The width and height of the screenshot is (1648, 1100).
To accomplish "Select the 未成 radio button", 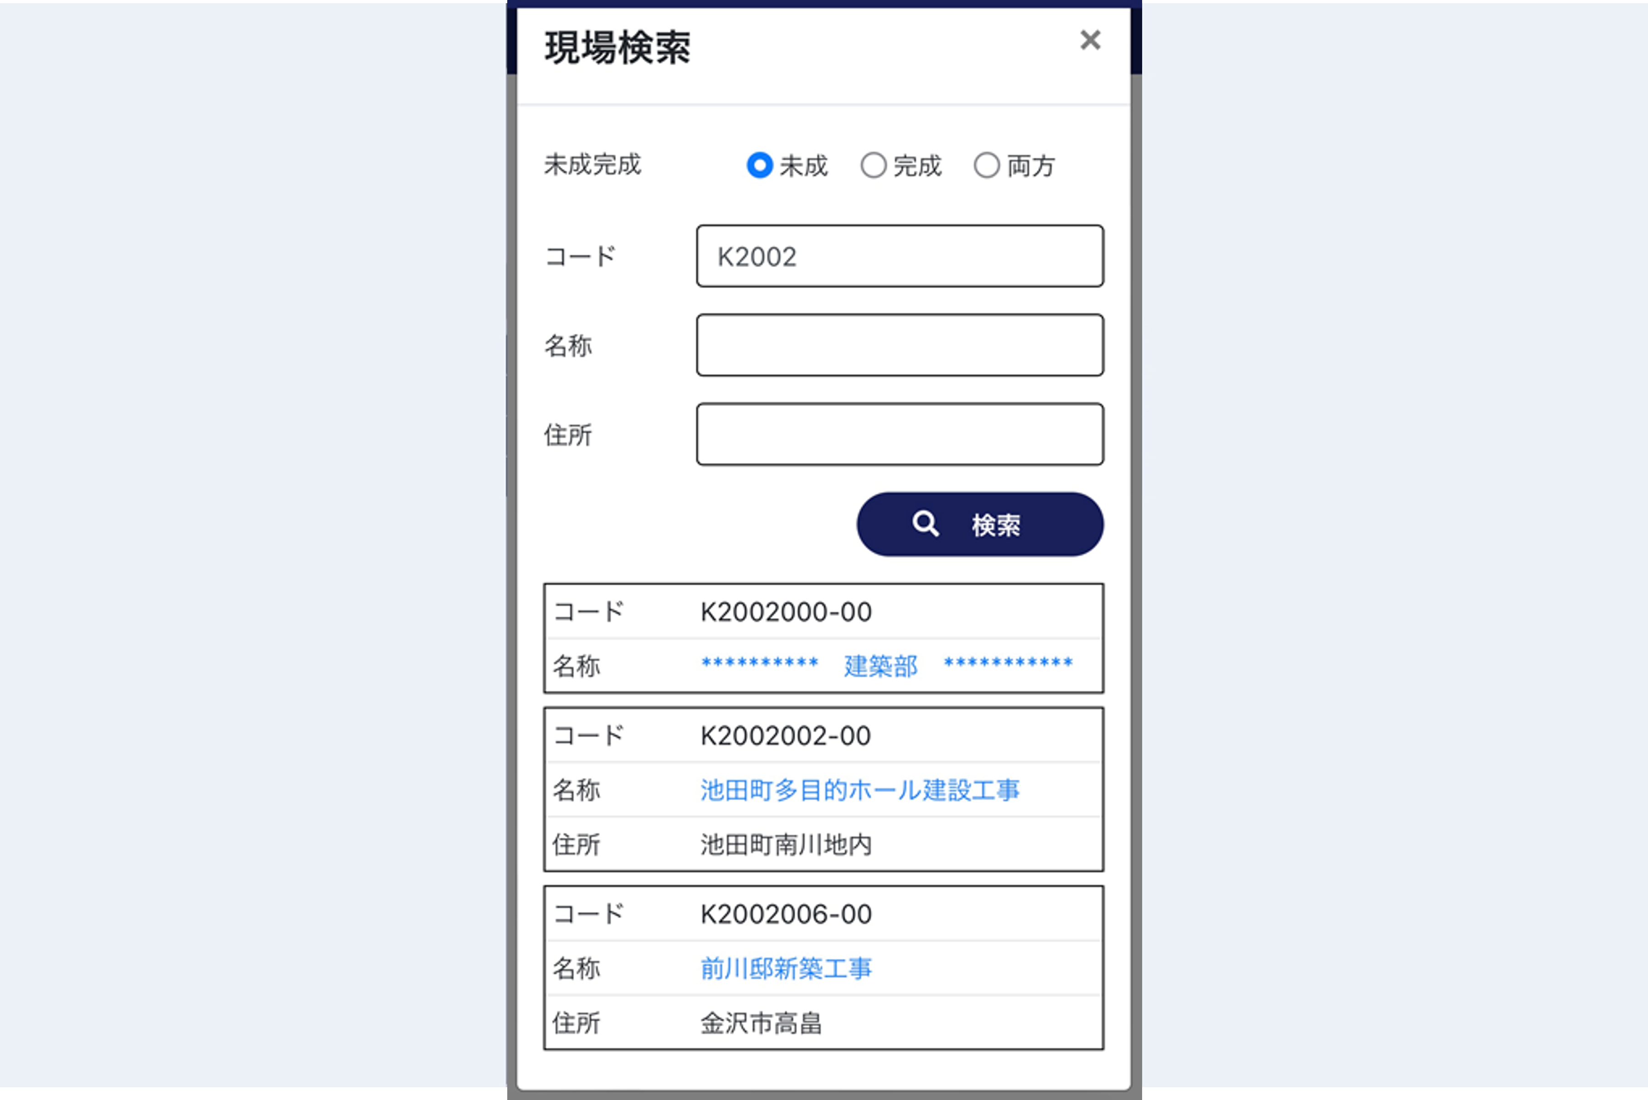I will coord(759,165).
